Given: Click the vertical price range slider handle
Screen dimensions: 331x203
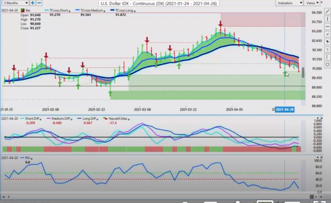Looking at the screenshot, I should [x=303, y=72].
